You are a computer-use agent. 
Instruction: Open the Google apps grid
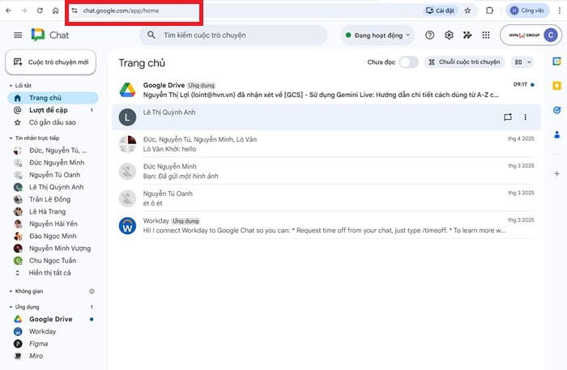pyautogui.click(x=485, y=35)
